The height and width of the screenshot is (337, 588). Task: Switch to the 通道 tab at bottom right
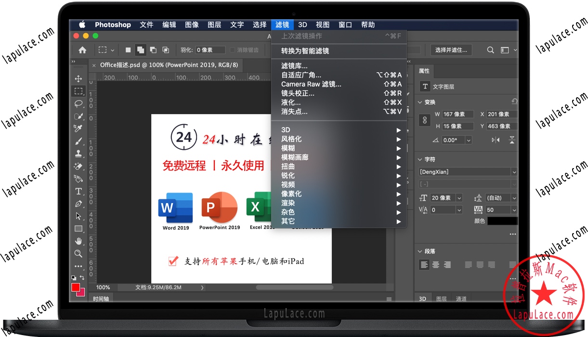461,298
